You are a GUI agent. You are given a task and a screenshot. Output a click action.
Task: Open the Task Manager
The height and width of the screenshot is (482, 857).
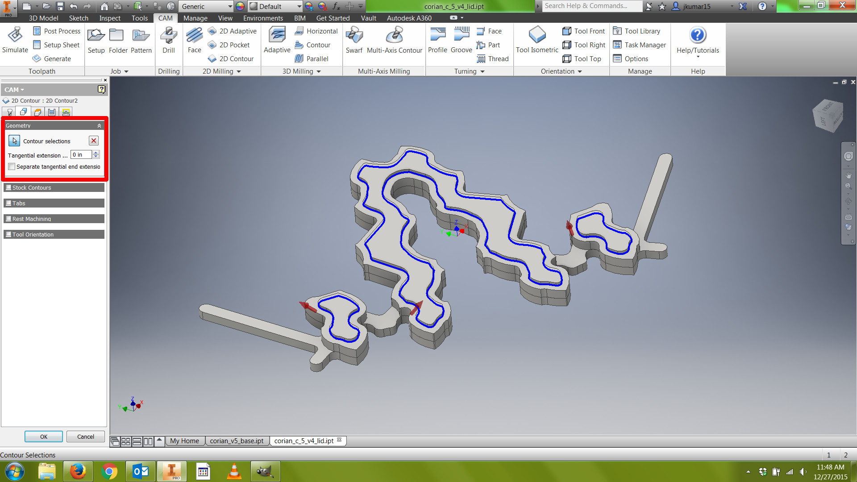pyautogui.click(x=640, y=45)
